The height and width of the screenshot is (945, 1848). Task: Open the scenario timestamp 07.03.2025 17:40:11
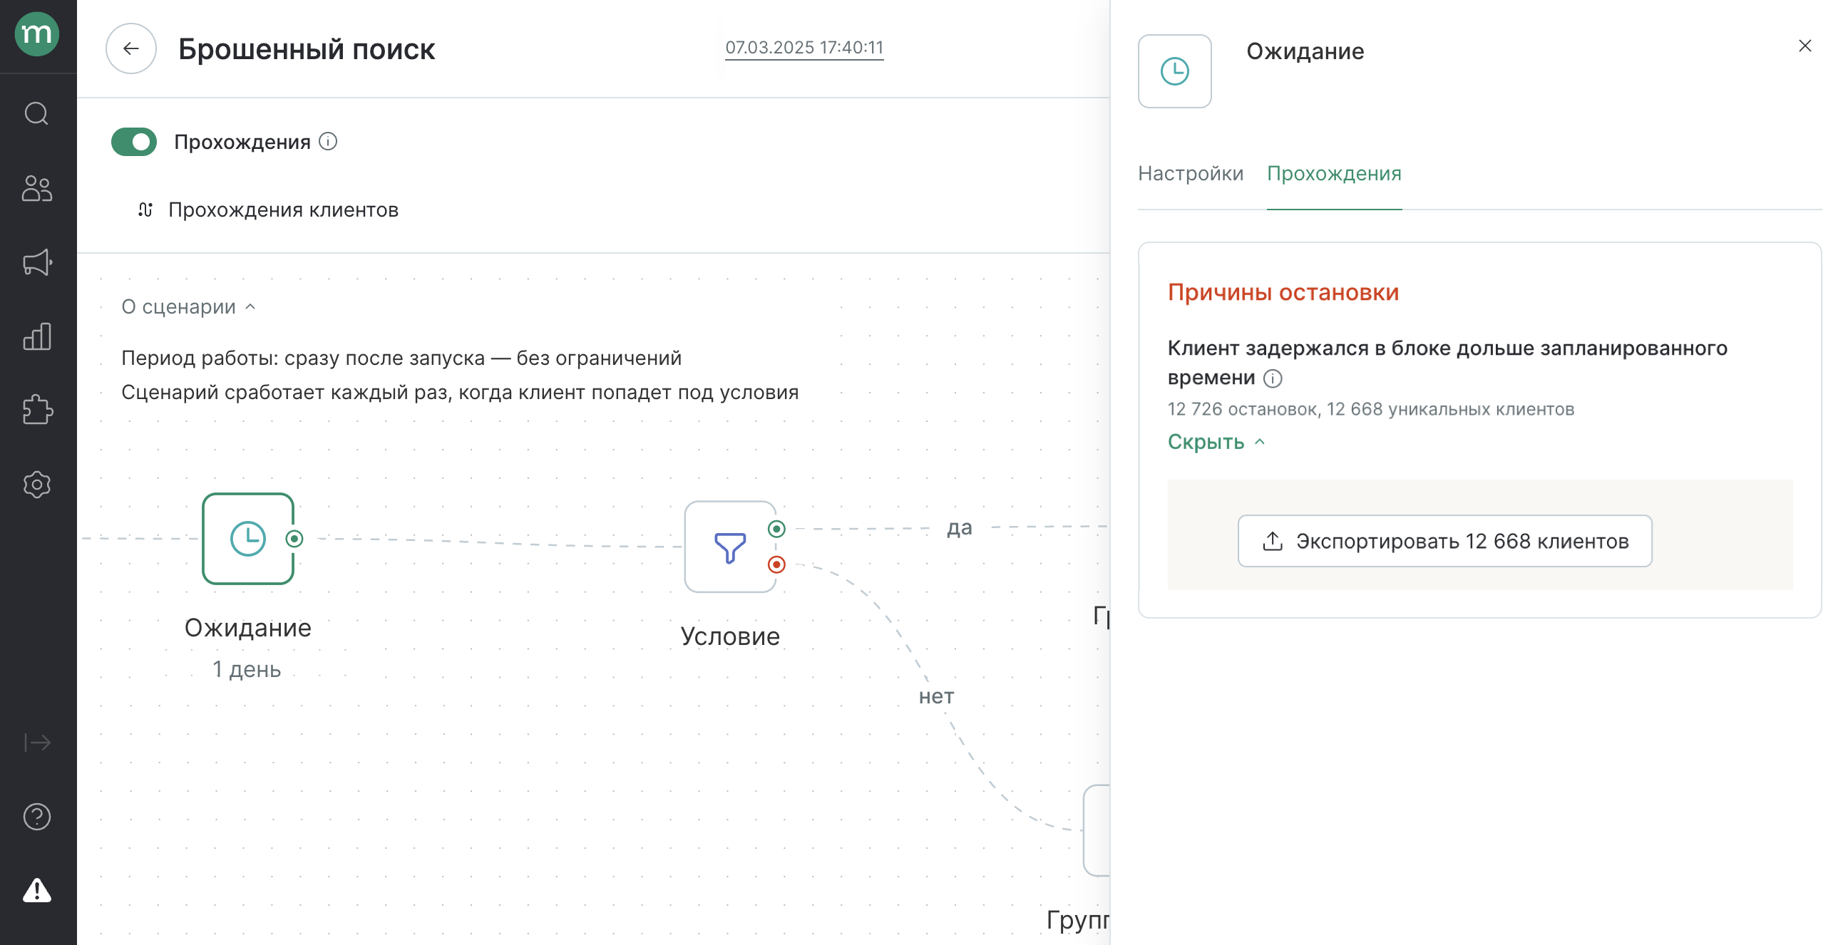[804, 47]
